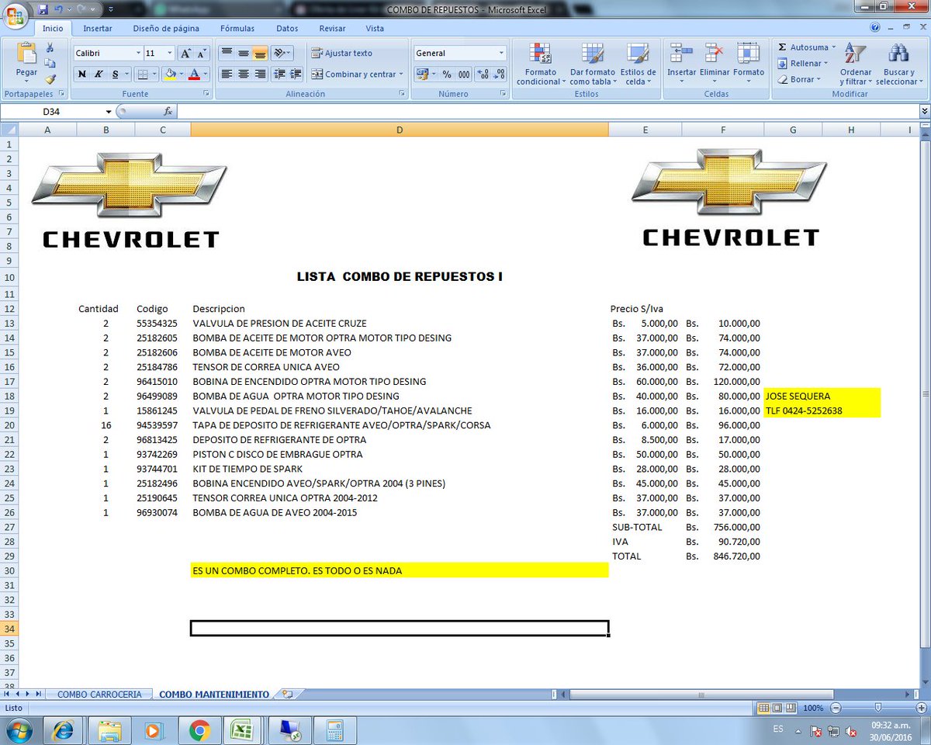
Task: Click the Pegar clipboard icon
Action: (x=26, y=54)
